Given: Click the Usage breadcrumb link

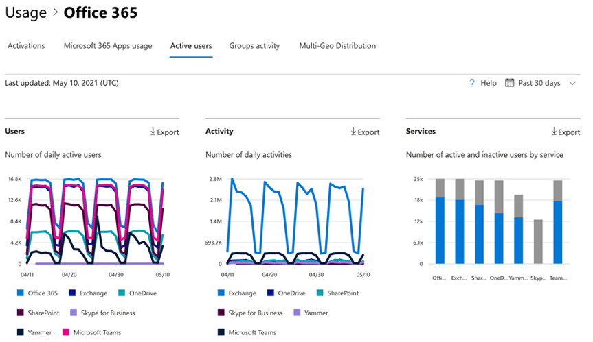Looking at the screenshot, I should [x=25, y=12].
